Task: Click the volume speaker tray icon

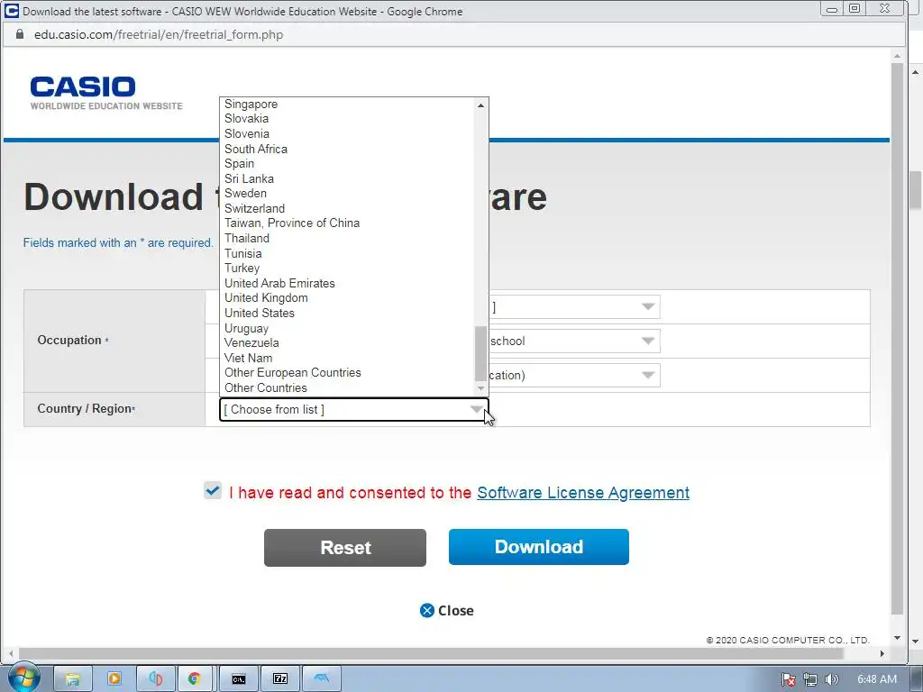Action: [x=831, y=679]
